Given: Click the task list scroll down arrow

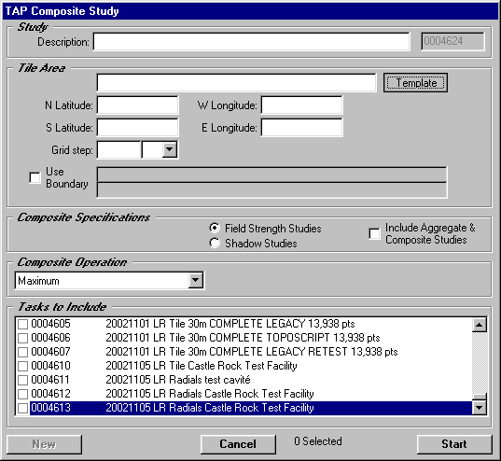Looking at the screenshot, I should click(480, 407).
